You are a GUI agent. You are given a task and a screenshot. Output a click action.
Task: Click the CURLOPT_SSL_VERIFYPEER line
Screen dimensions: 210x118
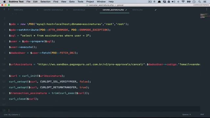(x=50, y=82)
